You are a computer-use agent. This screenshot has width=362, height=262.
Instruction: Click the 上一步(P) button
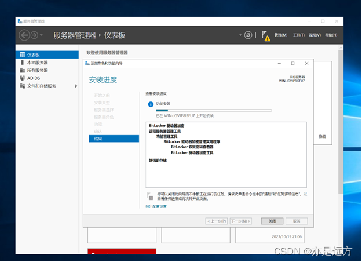click(217, 221)
